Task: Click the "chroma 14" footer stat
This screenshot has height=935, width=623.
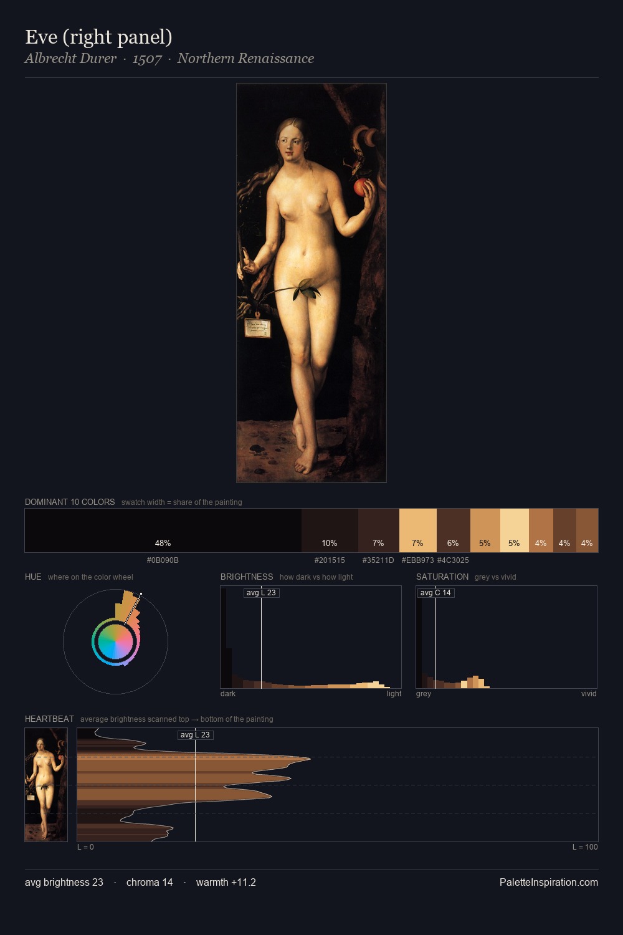Action: point(150,882)
